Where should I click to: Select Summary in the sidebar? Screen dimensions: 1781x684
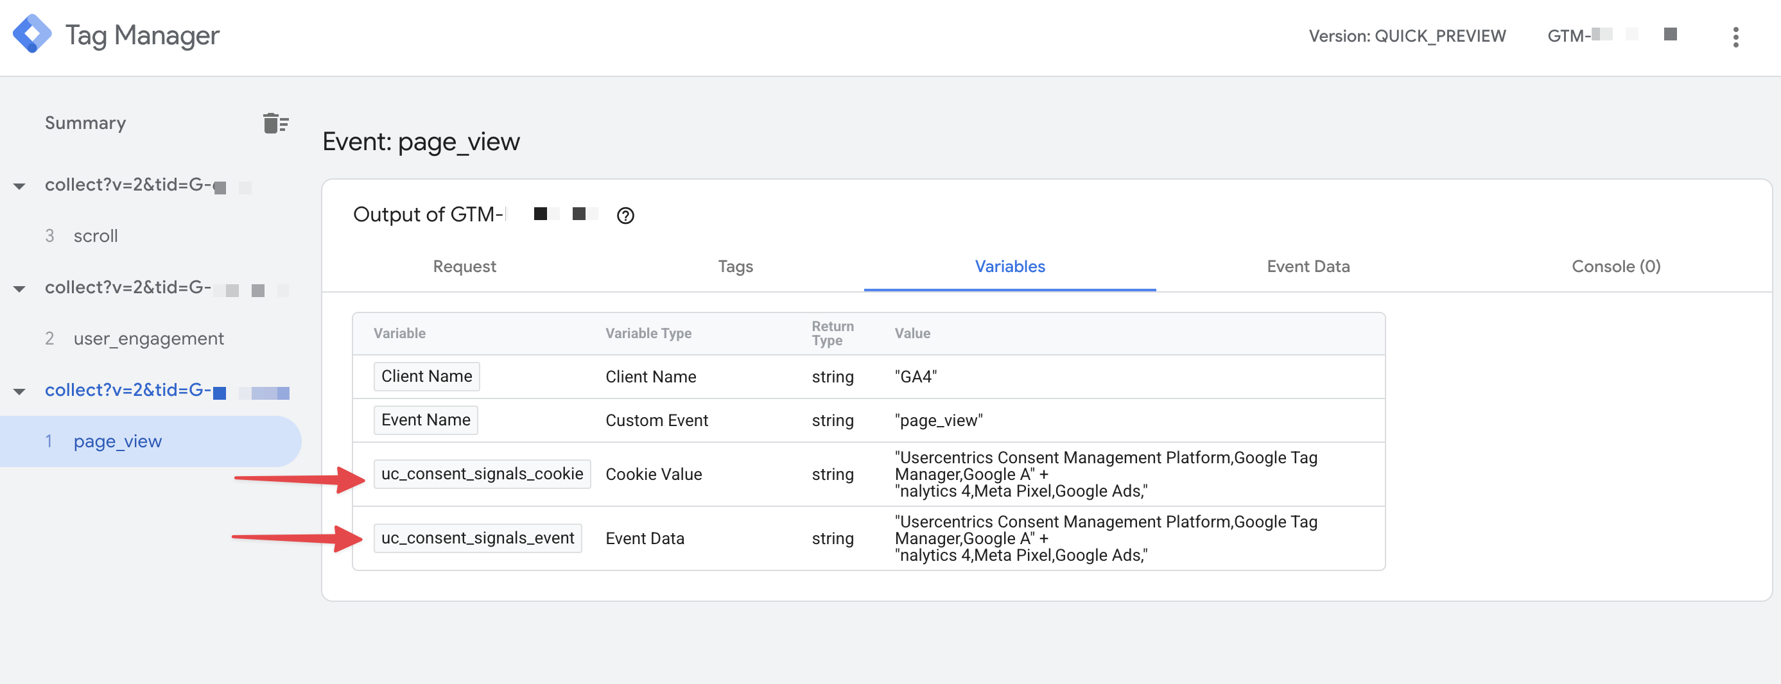point(85,123)
